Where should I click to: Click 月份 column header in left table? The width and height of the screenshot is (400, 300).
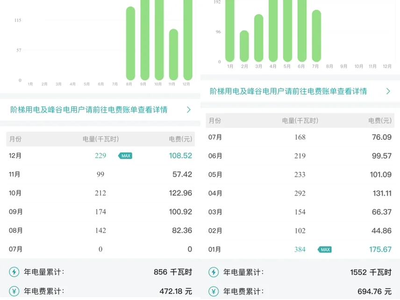15,139
